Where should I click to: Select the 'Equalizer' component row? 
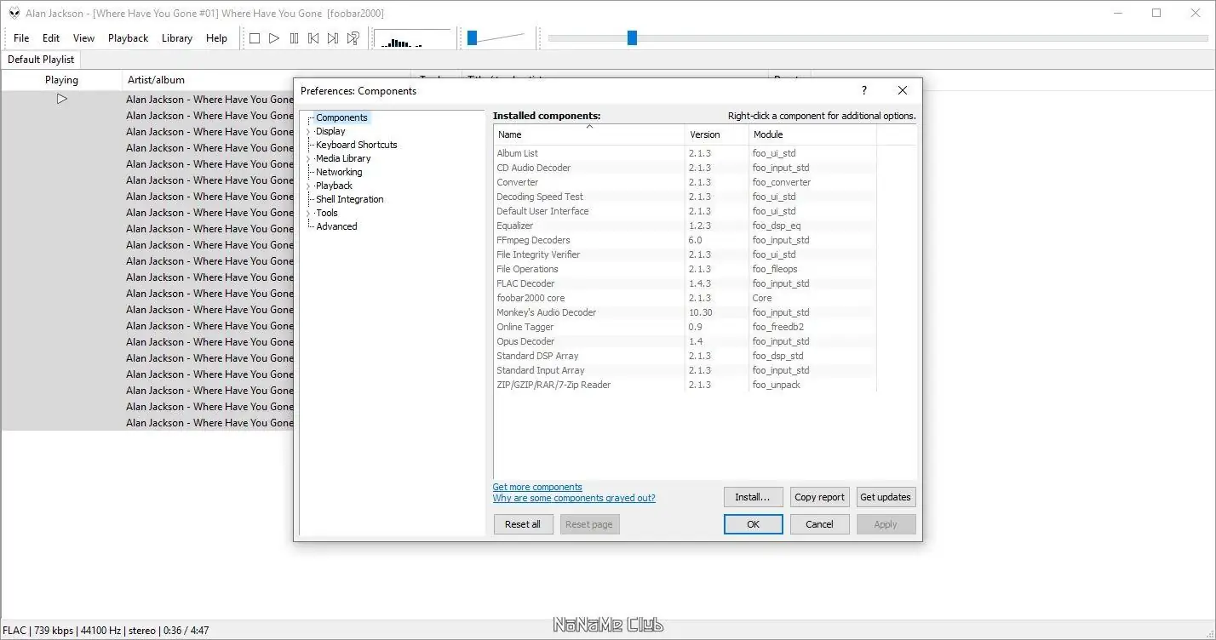point(685,226)
